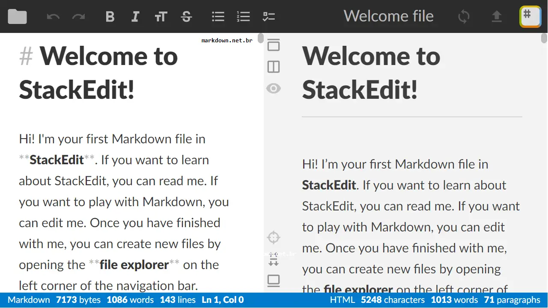
Task: Insert a heading with the TT icon
Action: (x=161, y=17)
